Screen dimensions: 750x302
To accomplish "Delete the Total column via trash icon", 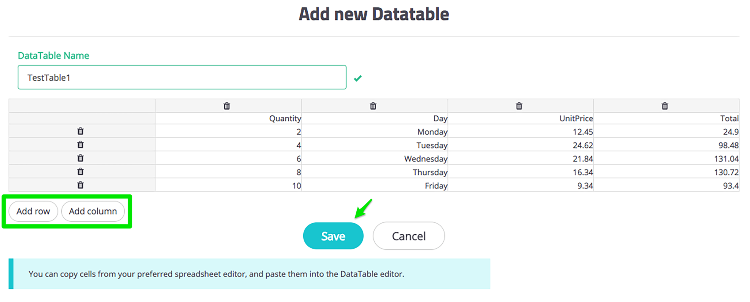I will 665,106.
